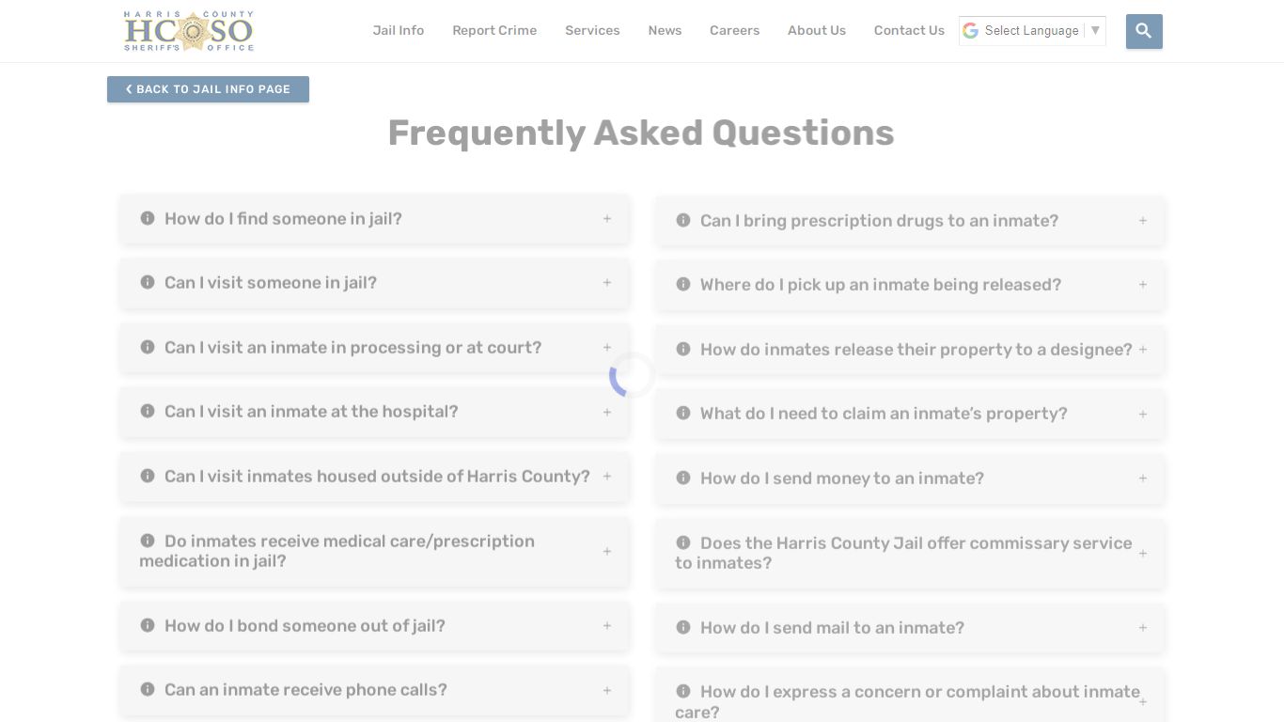Expand 'How do I find someone in jail?' plus sign
The image size is (1284, 722).
tap(607, 218)
